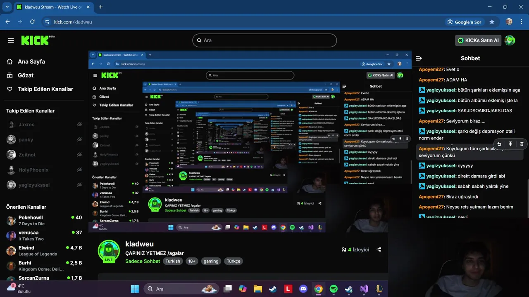
Task: Click the Sadece Sohbet category link
Action: (x=143, y=261)
